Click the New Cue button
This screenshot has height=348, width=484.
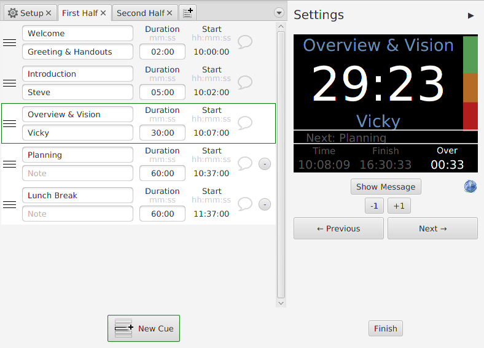(x=144, y=328)
